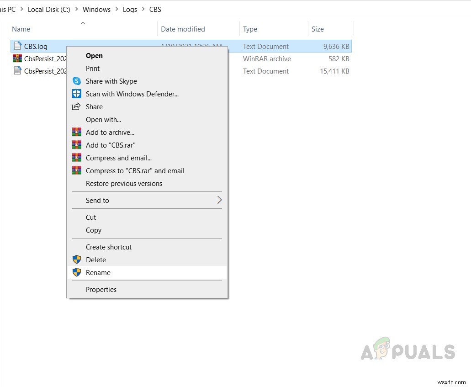
Task: Click WinRAR icon beside Add to "CBS.rar"
Action: click(77, 145)
